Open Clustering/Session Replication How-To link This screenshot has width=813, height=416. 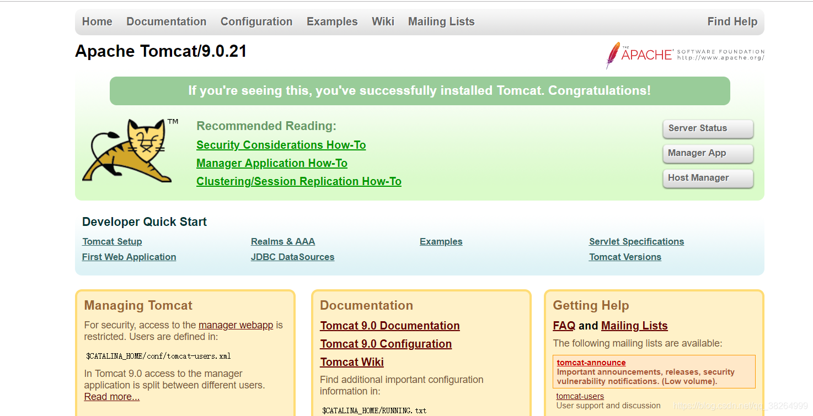click(x=299, y=181)
